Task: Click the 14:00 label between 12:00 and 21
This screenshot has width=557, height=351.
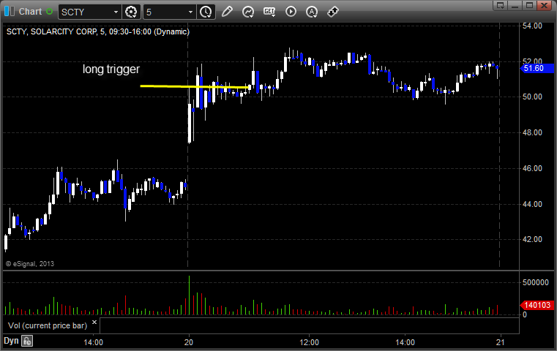Action: click(x=405, y=342)
